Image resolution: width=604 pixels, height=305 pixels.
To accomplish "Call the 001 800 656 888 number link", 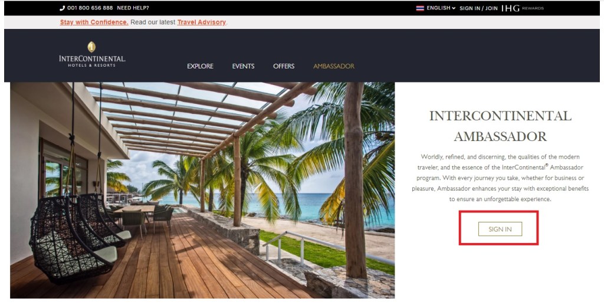I will [90, 8].
